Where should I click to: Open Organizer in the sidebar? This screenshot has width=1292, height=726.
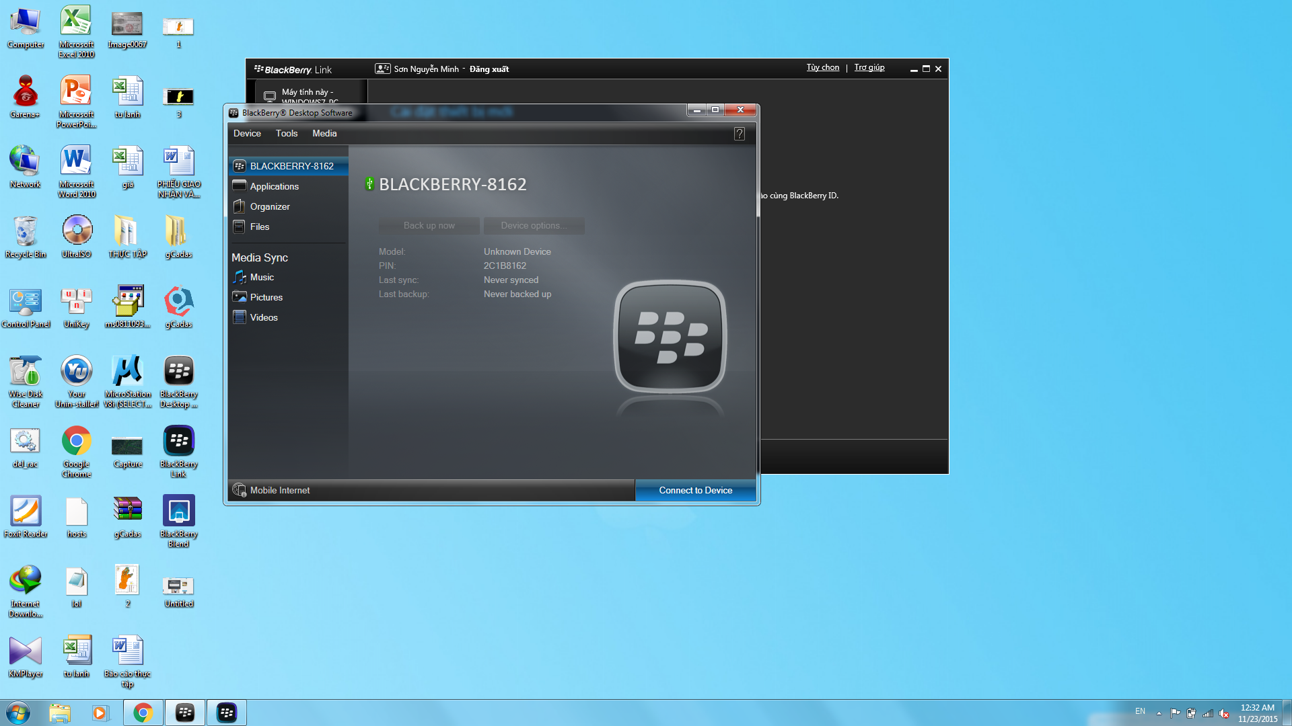pos(289,206)
